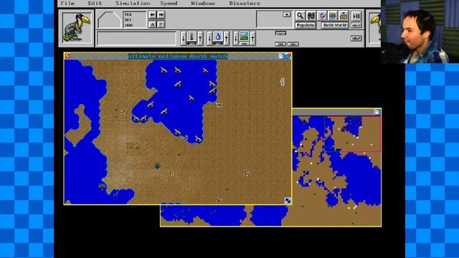Click the left small button in the bottom pair
The height and width of the screenshot is (258, 459).
(x=280, y=44)
